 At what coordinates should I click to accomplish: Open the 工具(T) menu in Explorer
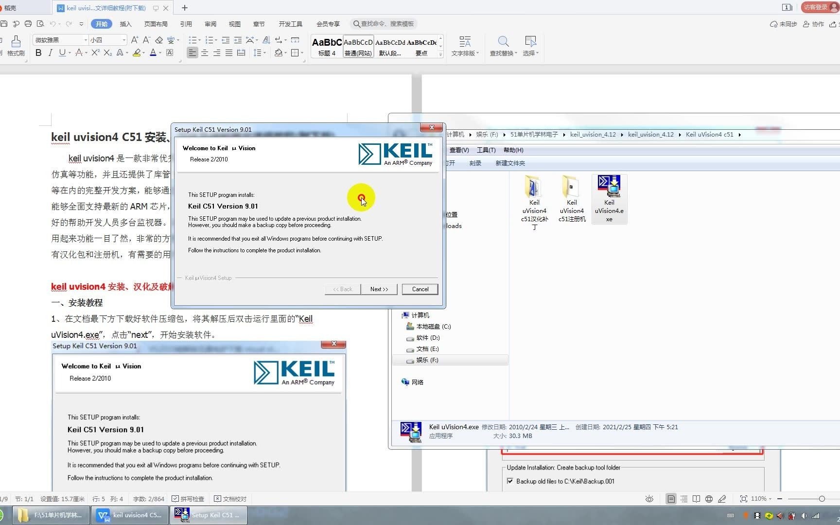[486, 150]
